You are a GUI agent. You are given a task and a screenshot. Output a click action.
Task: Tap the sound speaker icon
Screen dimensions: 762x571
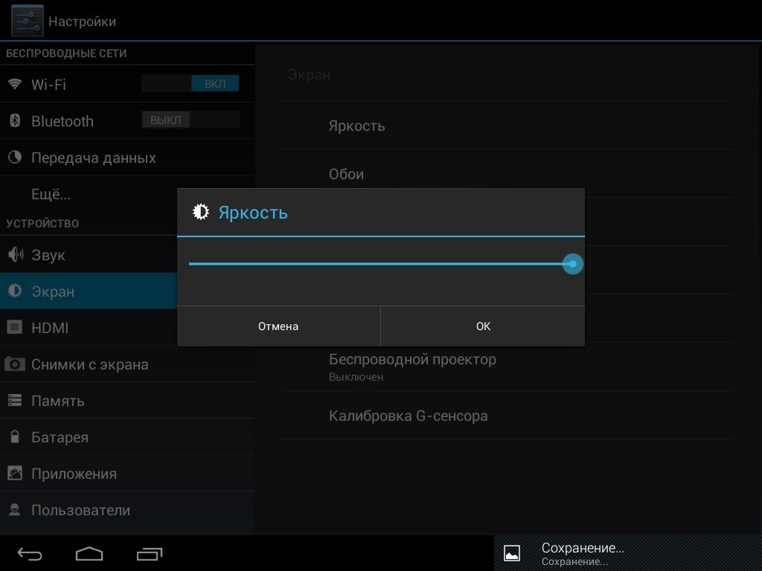click(15, 255)
